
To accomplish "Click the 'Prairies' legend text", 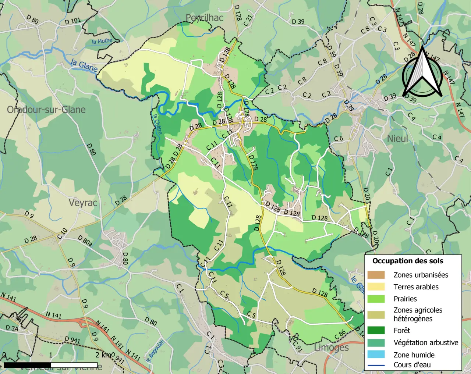I will 405,299.
